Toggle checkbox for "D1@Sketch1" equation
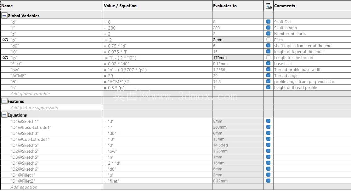This screenshot has width=351, height=193. pyautogui.click(x=269, y=121)
